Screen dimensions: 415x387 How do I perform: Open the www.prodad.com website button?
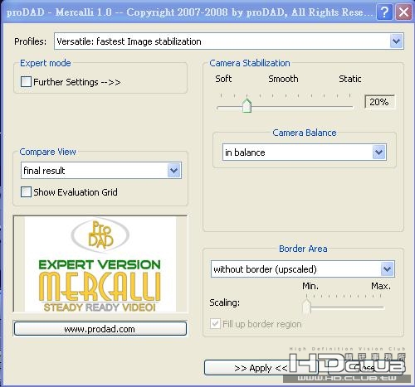[100, 329]
